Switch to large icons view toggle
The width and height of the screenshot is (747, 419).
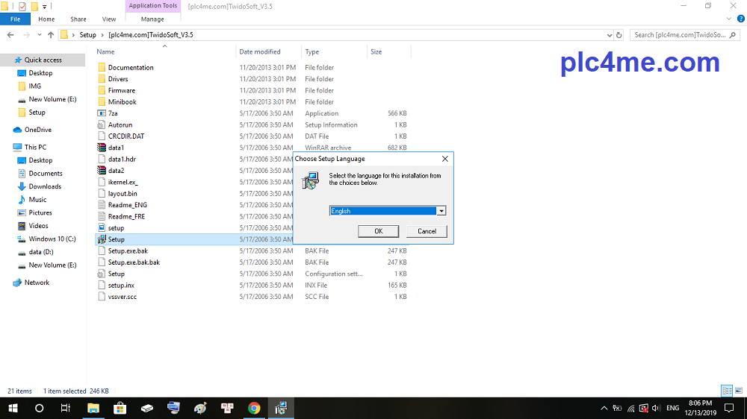(x=738, y=391)
